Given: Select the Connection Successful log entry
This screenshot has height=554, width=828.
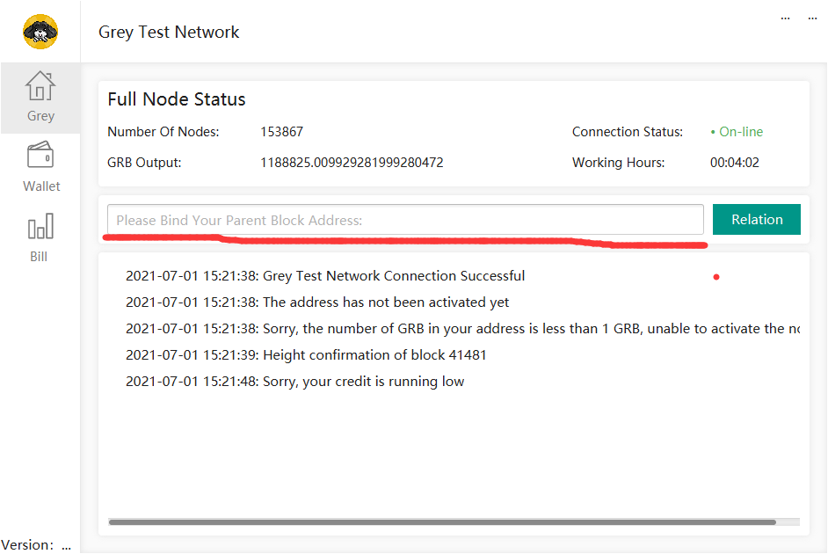Looking at the screenshot, I should (x=325, y=276).
